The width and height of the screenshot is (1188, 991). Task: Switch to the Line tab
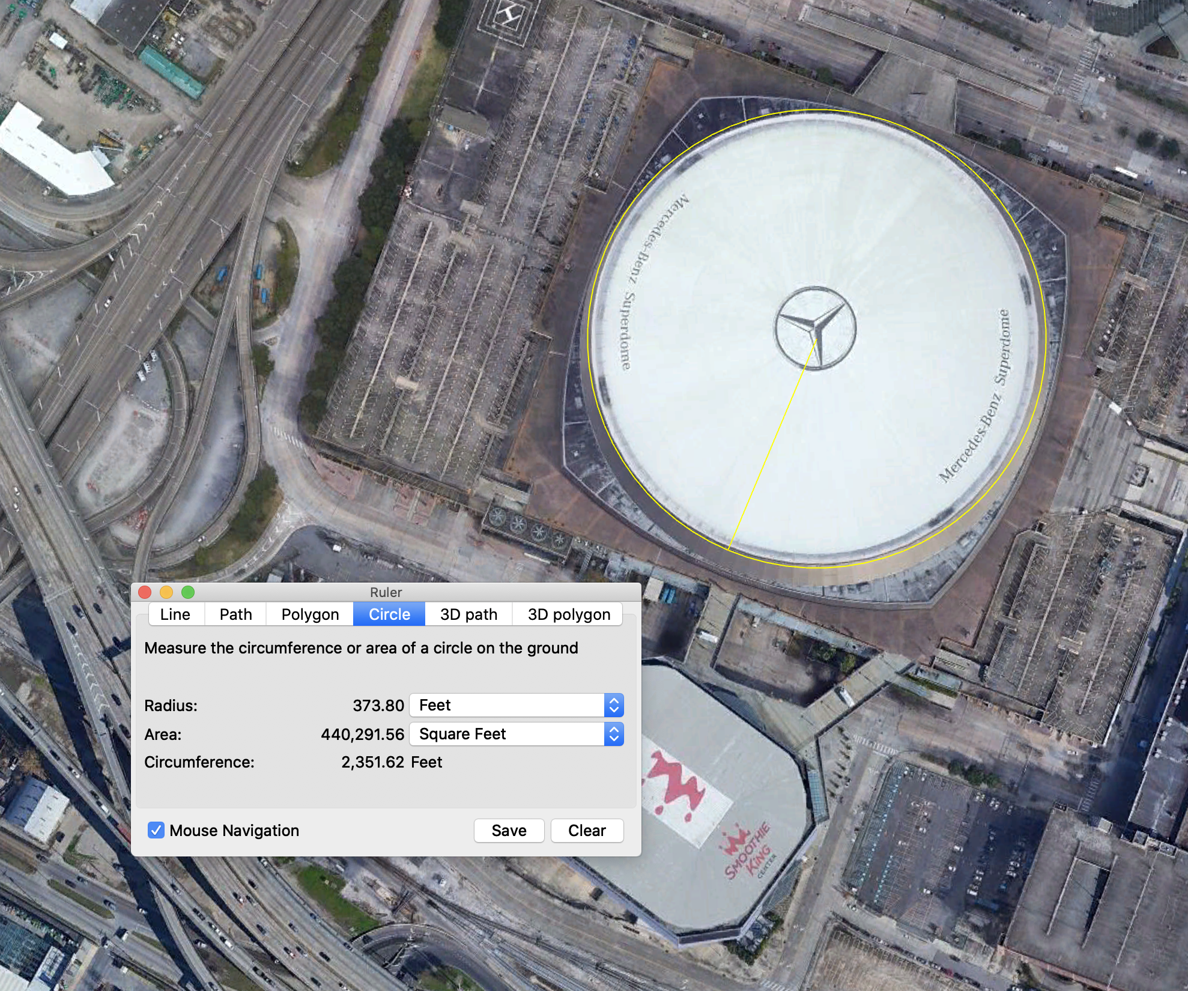click(175, 614)
